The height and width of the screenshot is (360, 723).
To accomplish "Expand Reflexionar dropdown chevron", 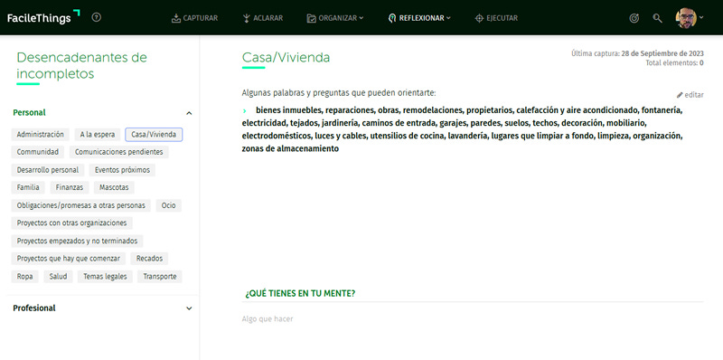I will (448, 18).
